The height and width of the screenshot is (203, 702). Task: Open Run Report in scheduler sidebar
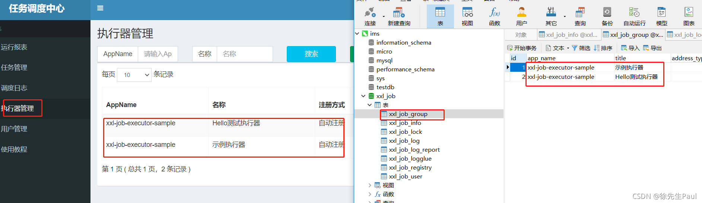coord(14,47)
